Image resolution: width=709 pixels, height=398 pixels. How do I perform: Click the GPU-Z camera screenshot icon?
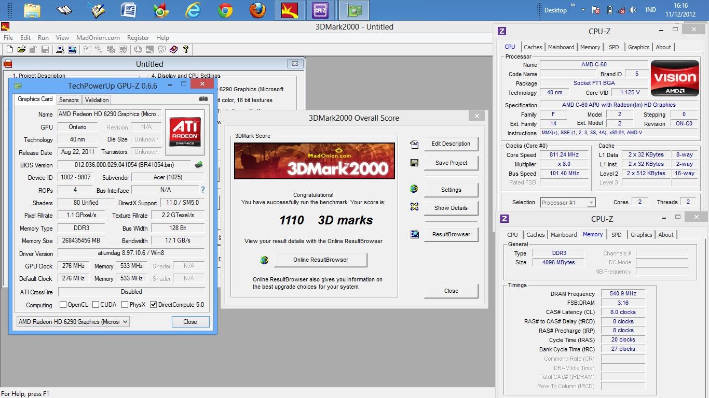point(203,99)
